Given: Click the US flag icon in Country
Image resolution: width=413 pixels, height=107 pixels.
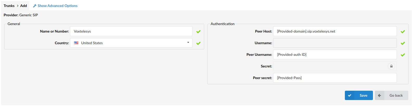Looking at the screenshot, I should coord(76,43).
